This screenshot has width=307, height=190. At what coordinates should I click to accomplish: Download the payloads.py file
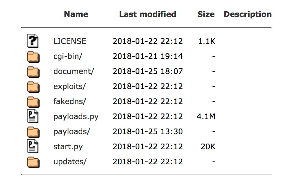coord(76,117)
